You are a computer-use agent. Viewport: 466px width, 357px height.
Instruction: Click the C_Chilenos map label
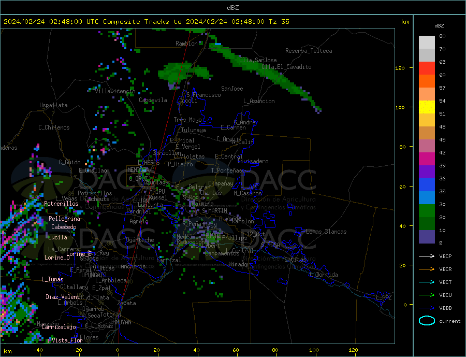[x=54, y=127]
